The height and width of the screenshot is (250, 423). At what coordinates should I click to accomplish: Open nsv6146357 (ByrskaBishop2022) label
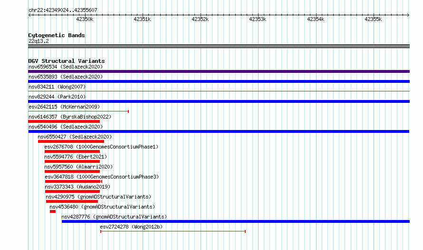pos(70,117)
